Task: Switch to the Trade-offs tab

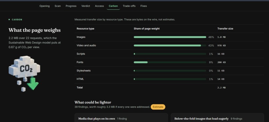Action: pyautogui.click(x=129, y=6)
